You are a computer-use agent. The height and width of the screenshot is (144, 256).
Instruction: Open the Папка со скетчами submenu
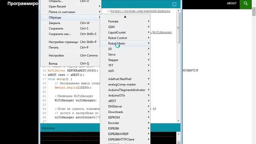pos(70,12)
